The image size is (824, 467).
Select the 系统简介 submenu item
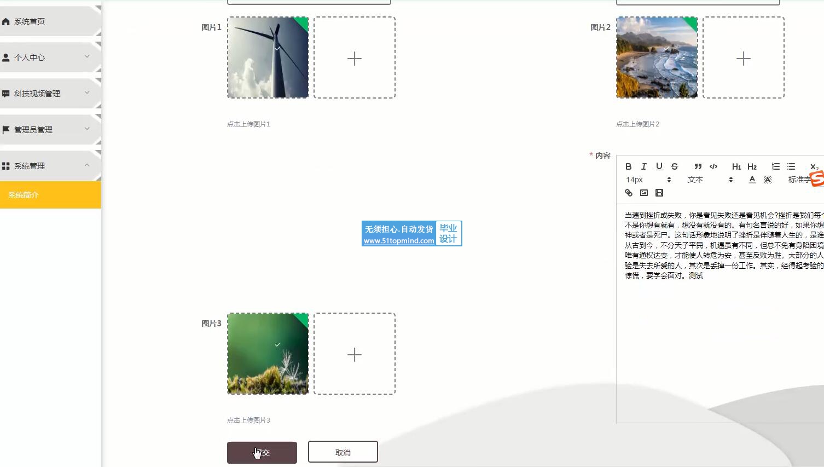point(50,195)
